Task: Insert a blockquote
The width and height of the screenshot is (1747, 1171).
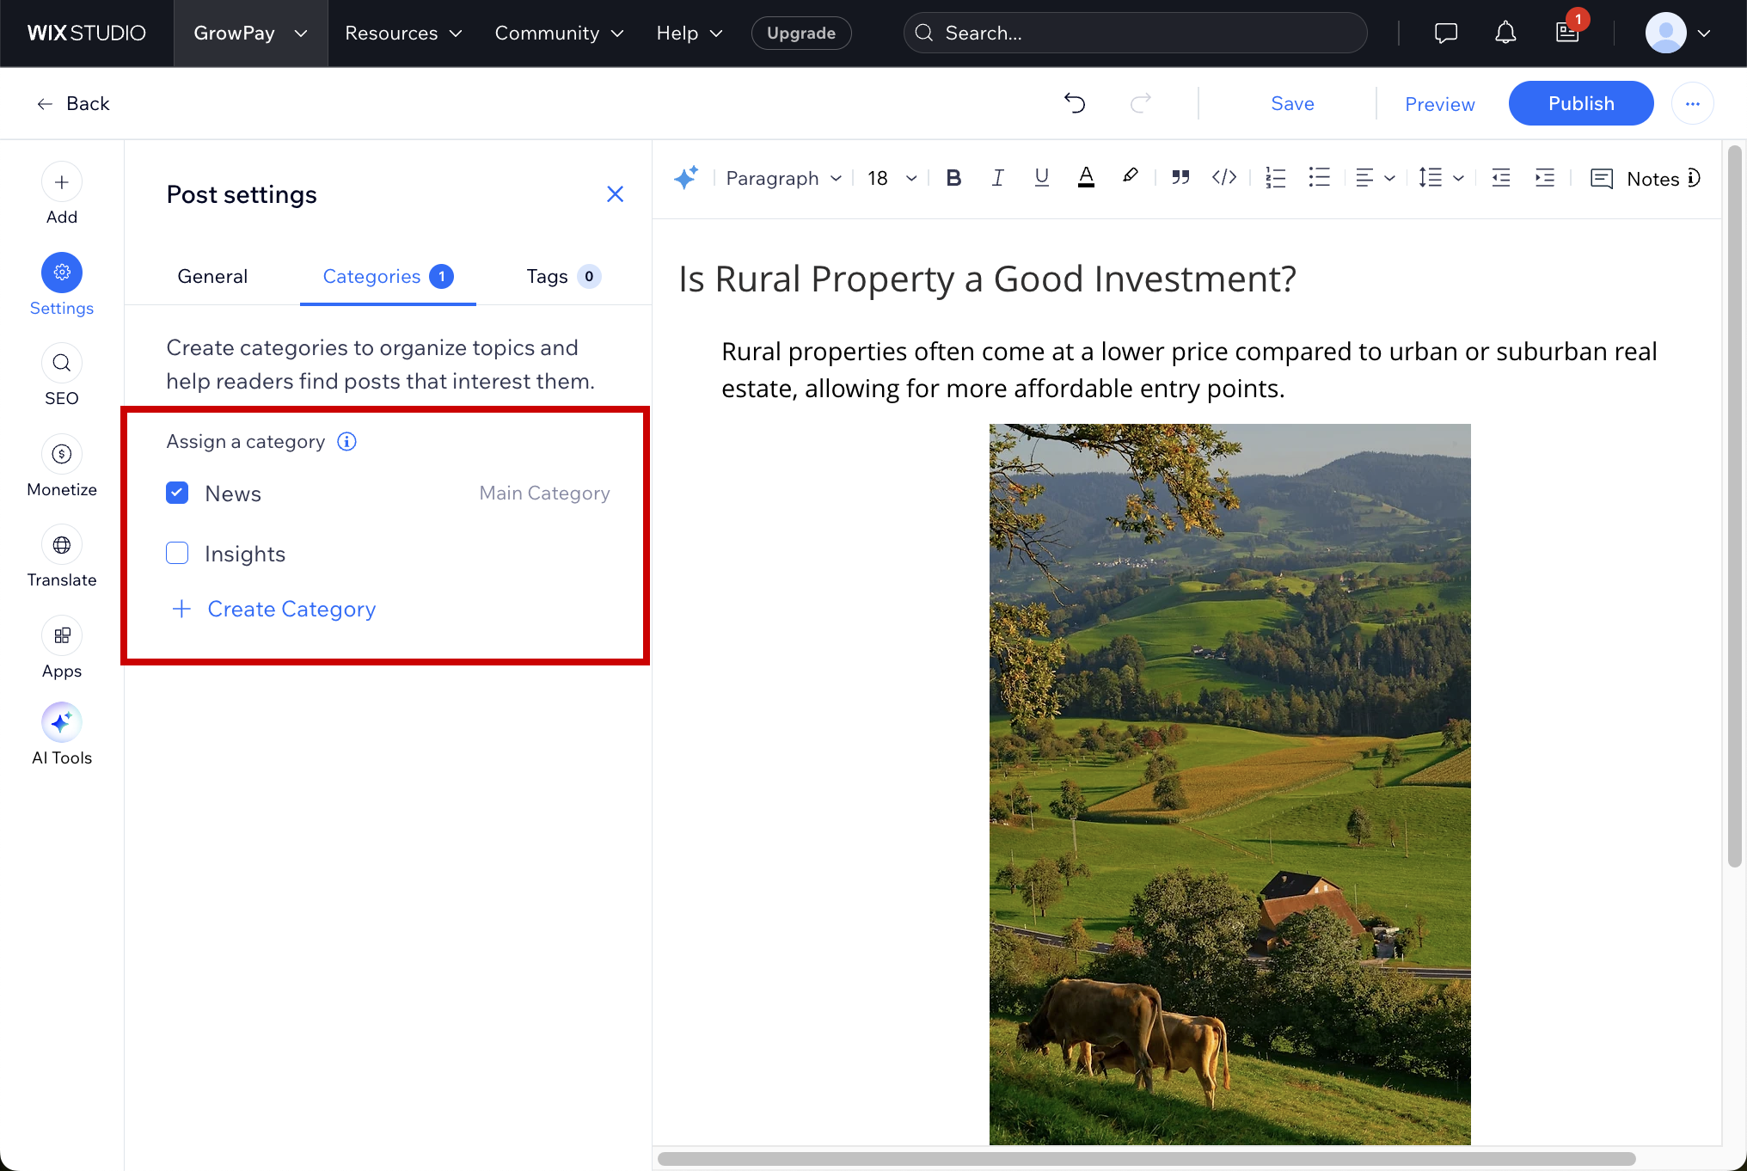Action: click(x=1180, y=178)
